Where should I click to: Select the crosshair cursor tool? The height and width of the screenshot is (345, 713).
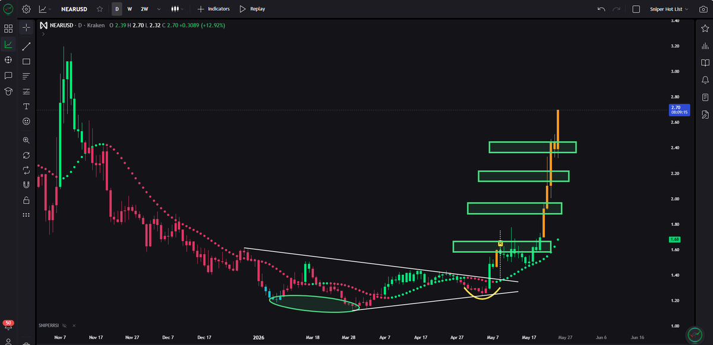pyautogui.click(x=26, y=27)
